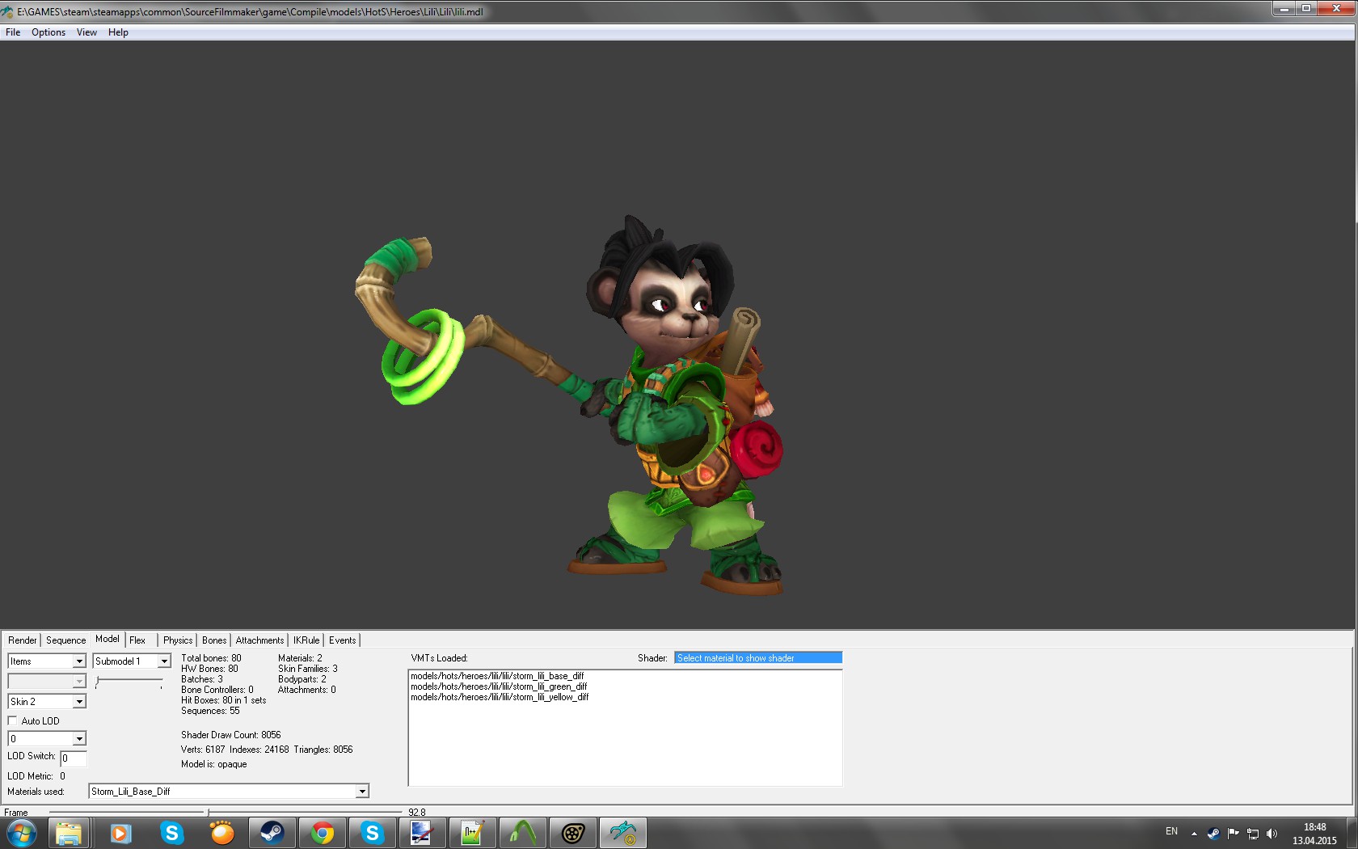Switch to the Events tab
The height and width of the screenshot is (849, 1358).
pos(342,640)
